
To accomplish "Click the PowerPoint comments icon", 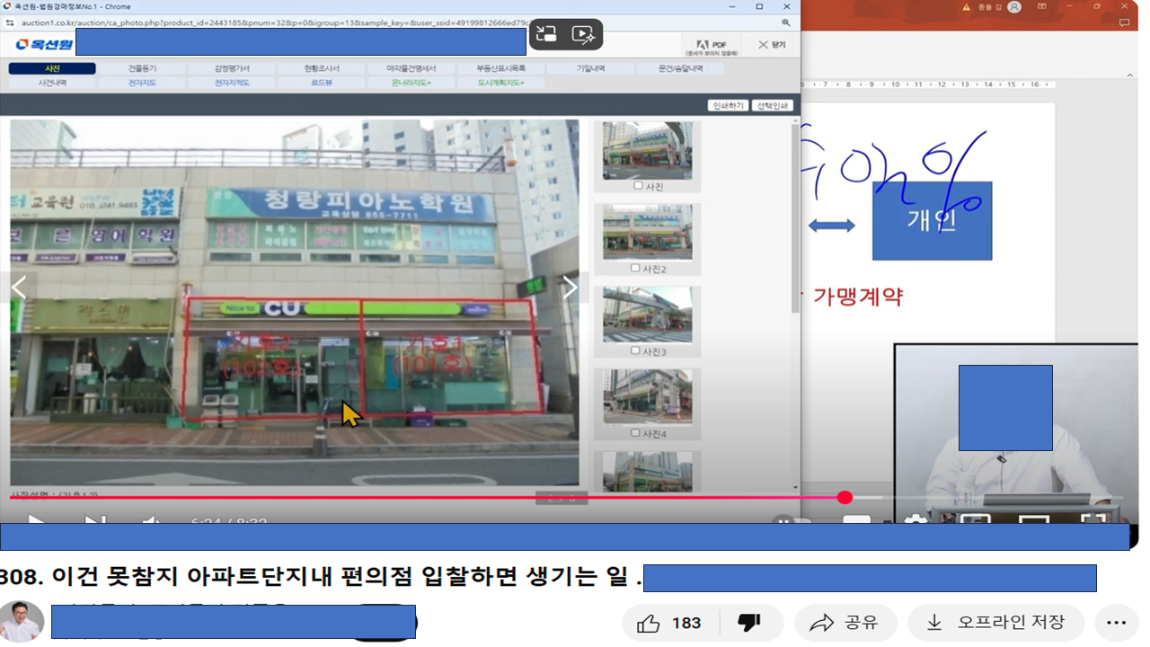I will point(1124,23).
